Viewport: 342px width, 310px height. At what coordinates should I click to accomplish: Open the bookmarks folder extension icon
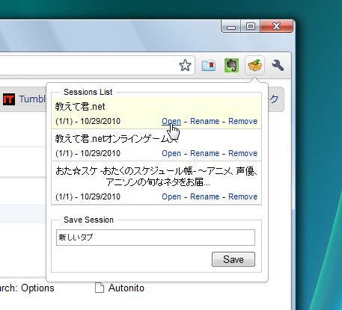pos(209,66)
